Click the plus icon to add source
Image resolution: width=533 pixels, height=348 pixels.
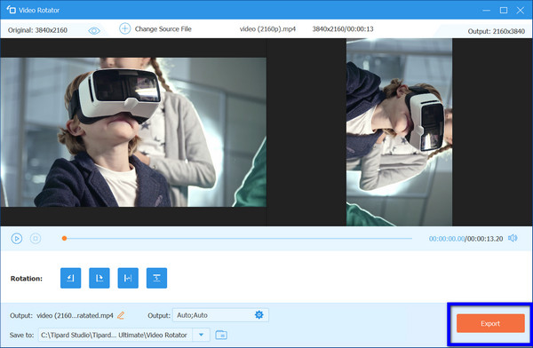coord(124,28)
